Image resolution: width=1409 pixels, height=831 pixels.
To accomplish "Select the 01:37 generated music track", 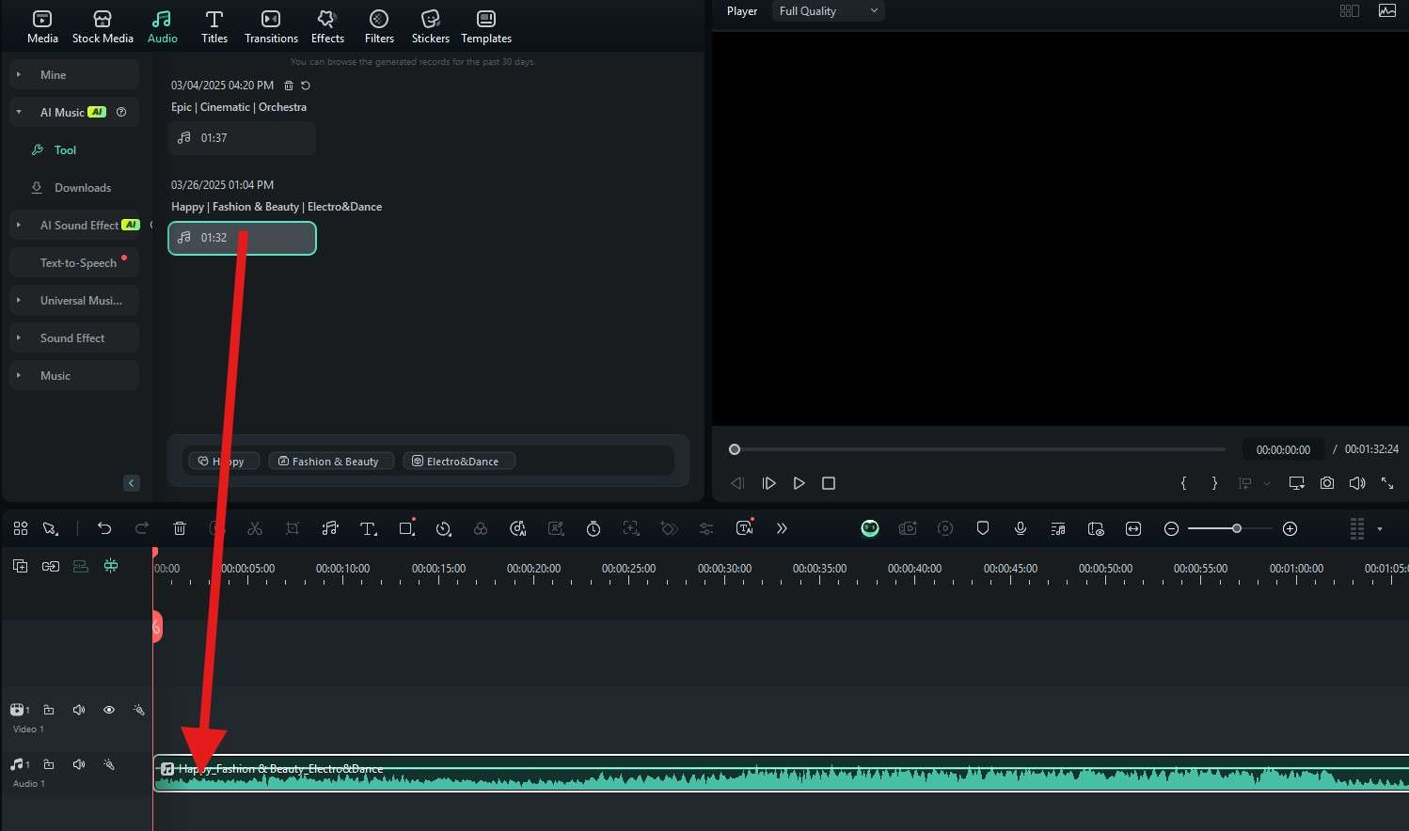I will [x=242, y=138].
